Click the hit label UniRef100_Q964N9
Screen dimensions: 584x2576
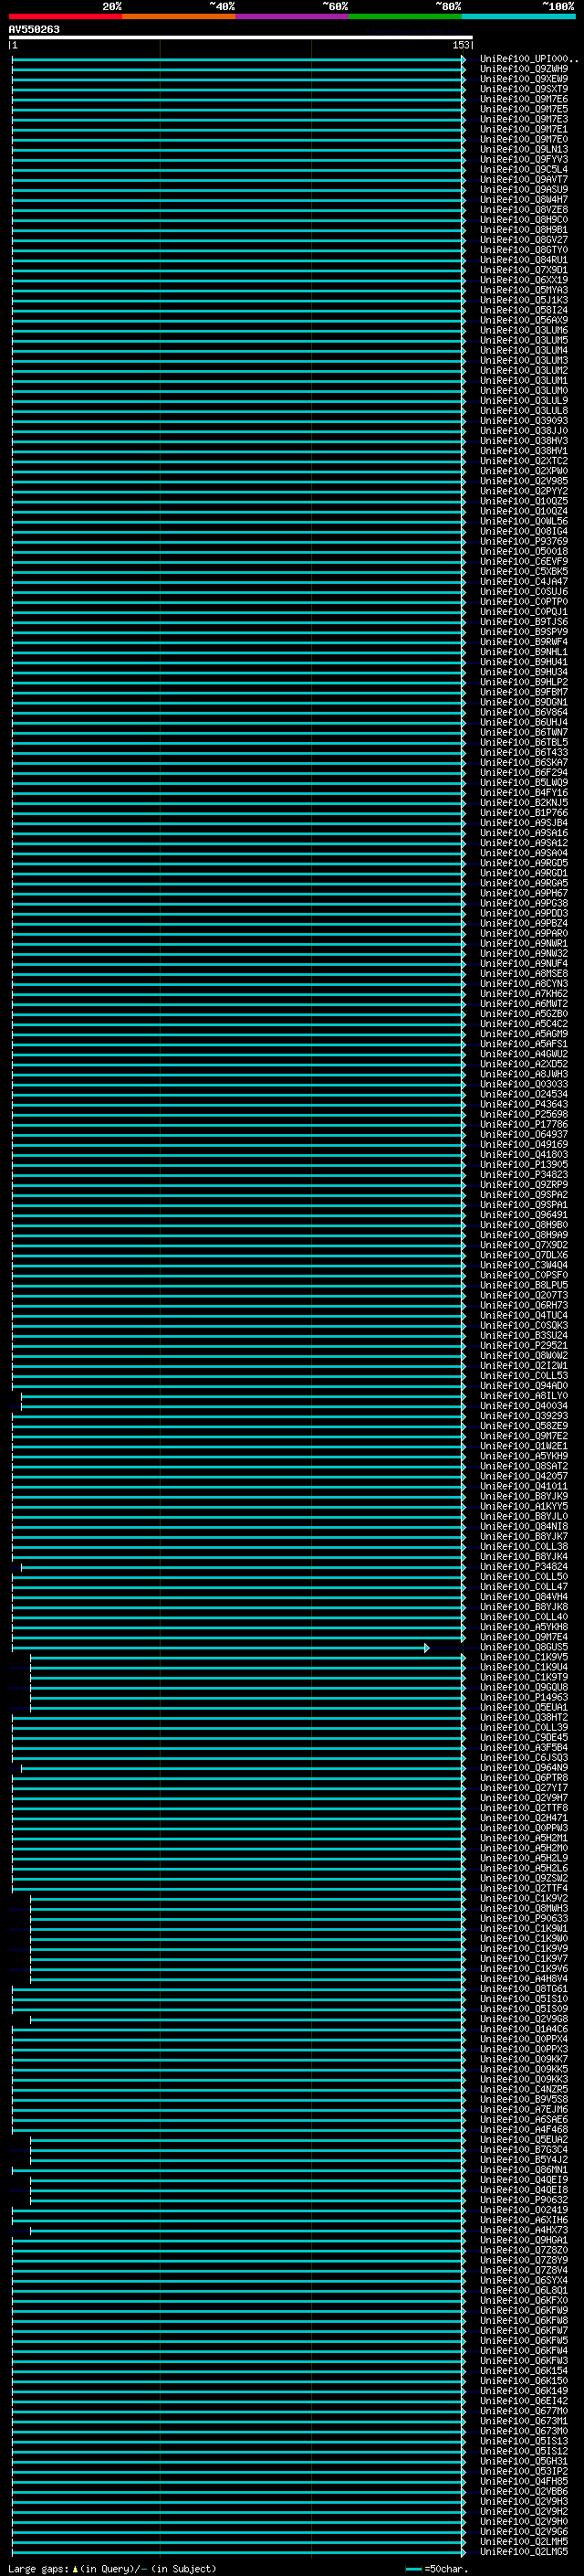(x=524, y=1768)
